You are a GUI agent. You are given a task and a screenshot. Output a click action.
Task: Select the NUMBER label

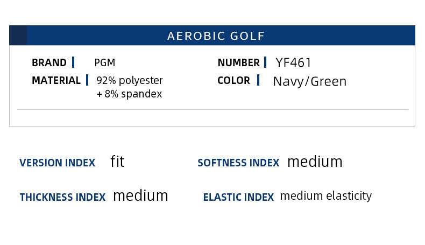point(239,62)
